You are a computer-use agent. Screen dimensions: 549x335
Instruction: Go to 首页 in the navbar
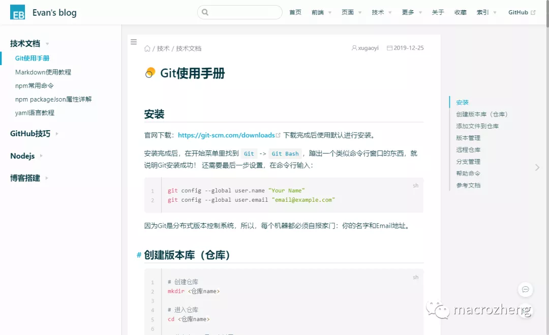click(295, 12)
